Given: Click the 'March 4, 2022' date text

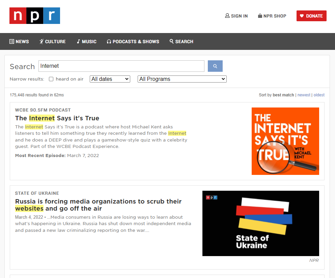Looking at the screenshot, I should click(29, 217).
